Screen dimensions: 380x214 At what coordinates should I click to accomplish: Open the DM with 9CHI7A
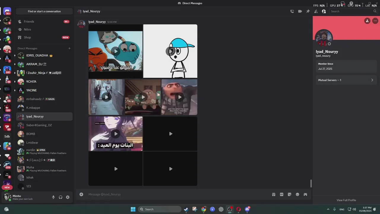[x=44, y=81]
